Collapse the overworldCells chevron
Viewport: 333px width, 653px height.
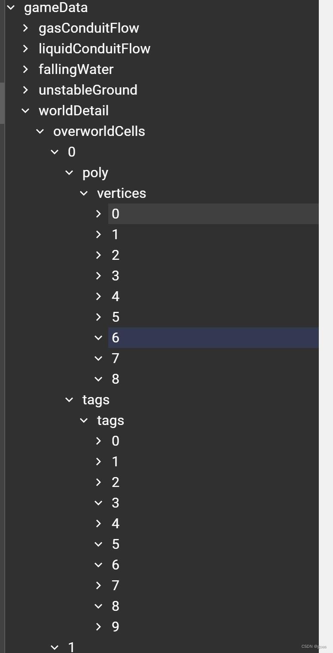click(x=40, y=131)
